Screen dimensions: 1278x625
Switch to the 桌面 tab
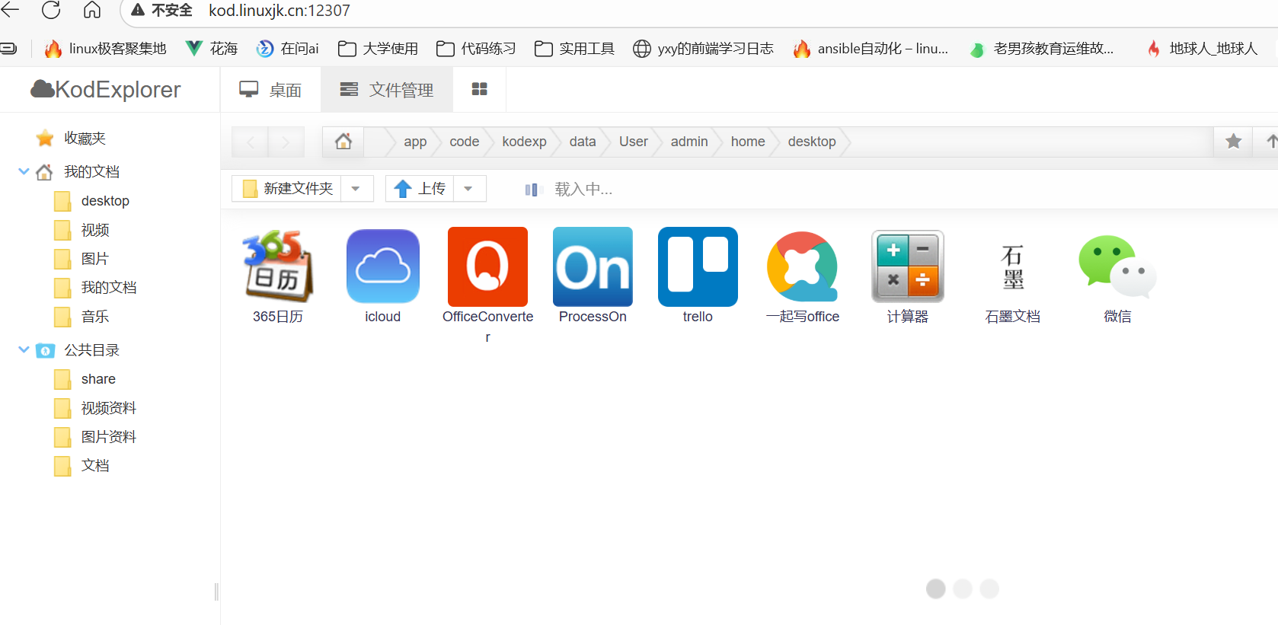(x=271, y=90)
